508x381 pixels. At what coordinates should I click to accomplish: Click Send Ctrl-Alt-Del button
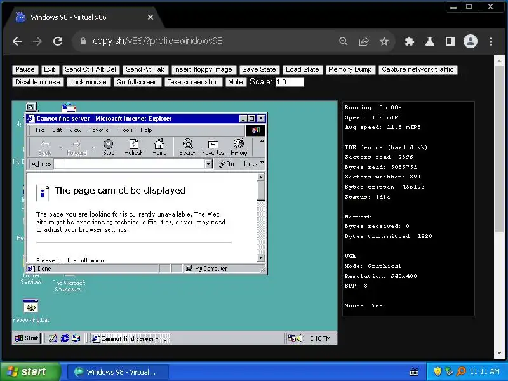(91, 70)
